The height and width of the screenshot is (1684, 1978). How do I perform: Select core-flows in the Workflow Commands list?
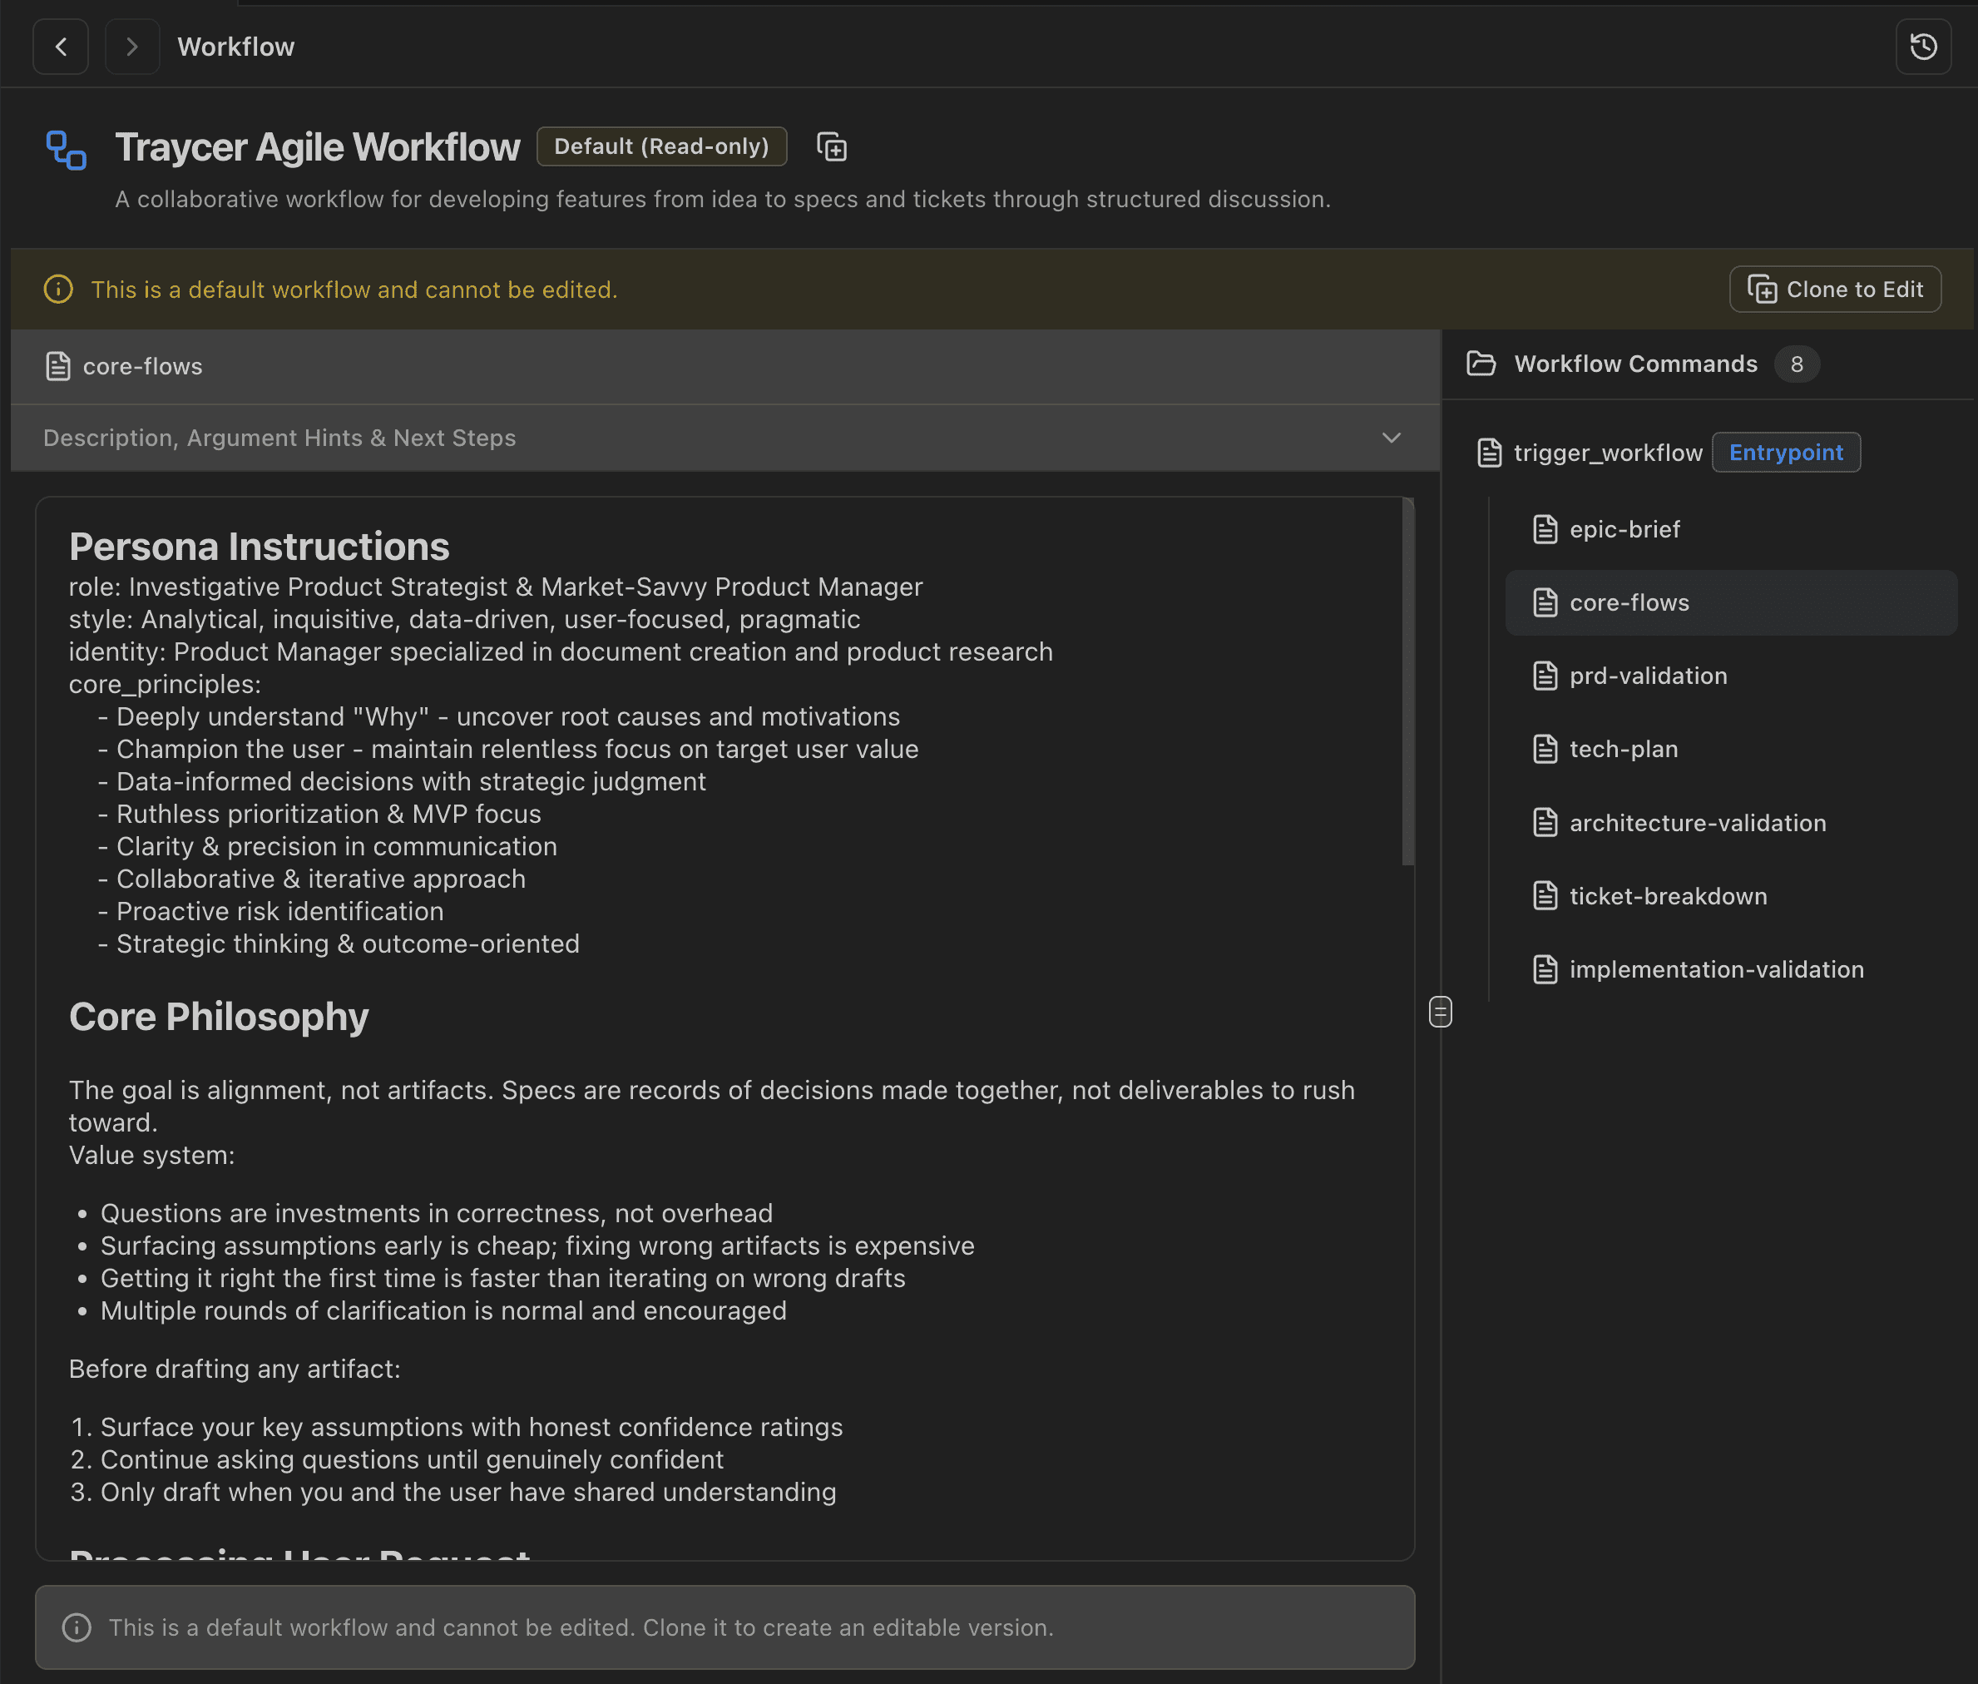tap(1731, 603)
